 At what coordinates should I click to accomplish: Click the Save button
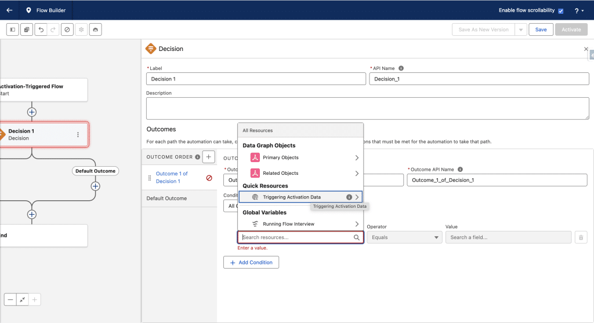tap(540, 30)
